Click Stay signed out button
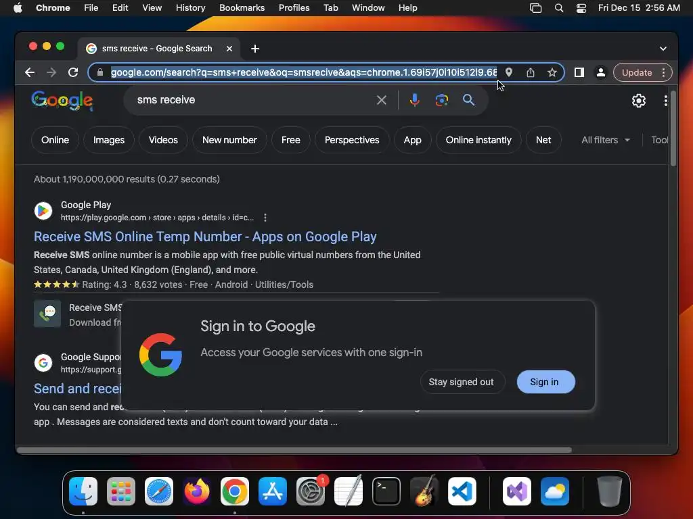Image resolution: width=693 pixels, height=519 pixels. (462, 382)
